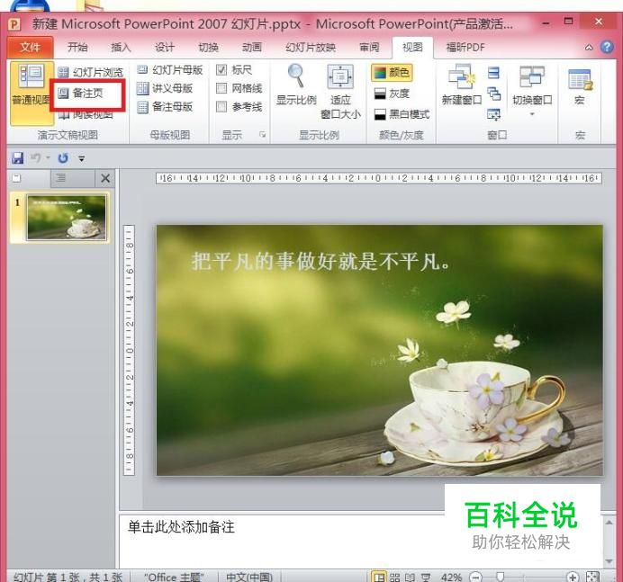Switch to Review (审阅) tab
623x582 pixels.
click(x=369, y=48)
